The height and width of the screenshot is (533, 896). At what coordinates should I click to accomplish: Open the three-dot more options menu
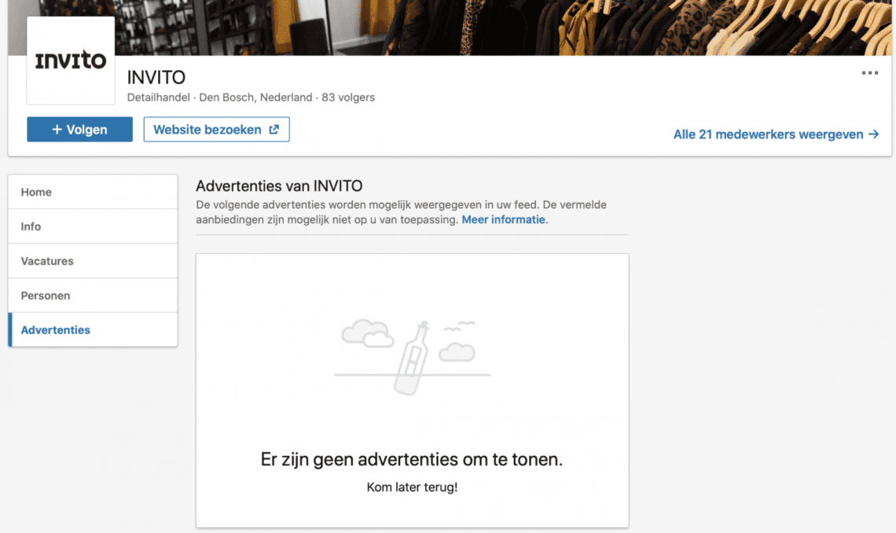870,73
